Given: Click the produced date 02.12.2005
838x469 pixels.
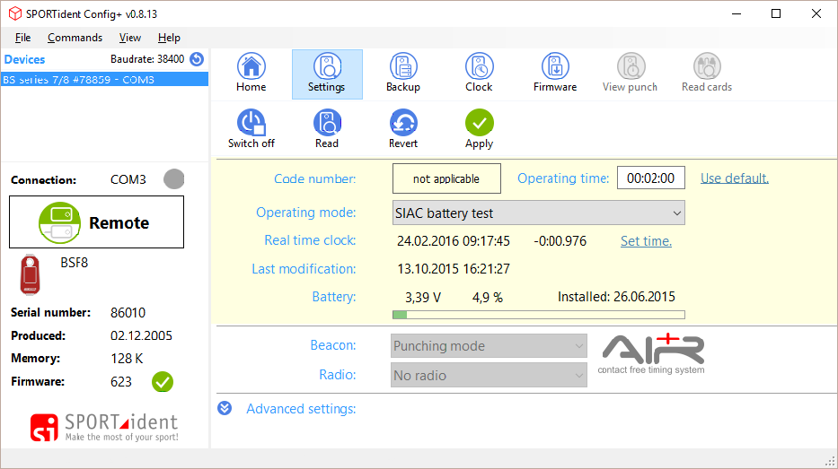Looking at the screenshot, I should point(141,335).
